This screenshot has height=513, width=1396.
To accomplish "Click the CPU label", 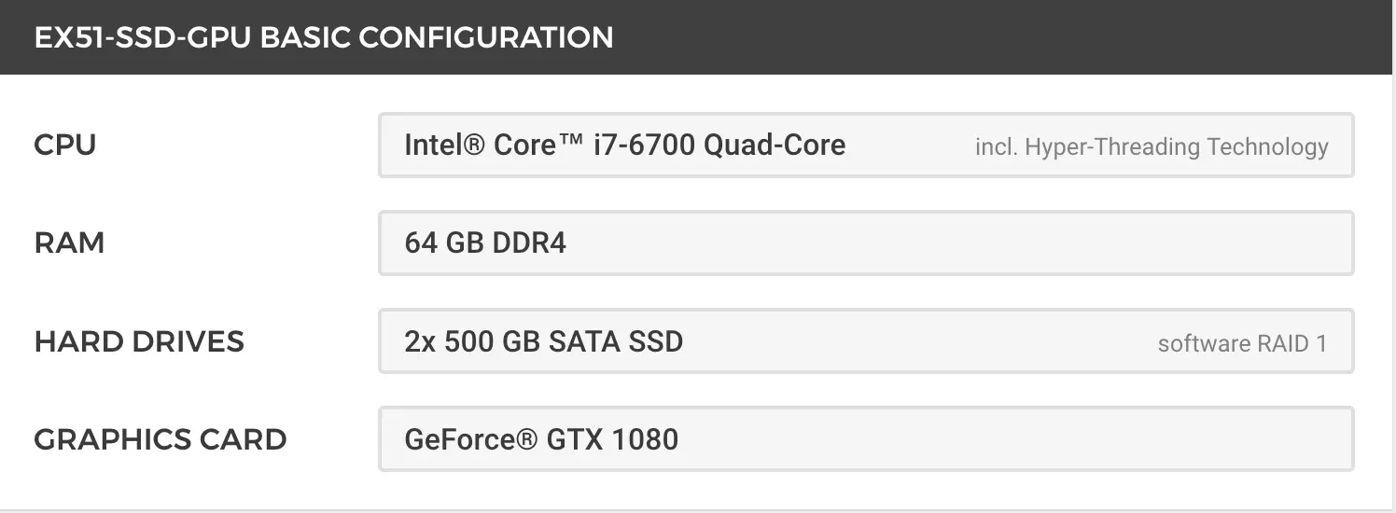I will click(x=65, y=146).
